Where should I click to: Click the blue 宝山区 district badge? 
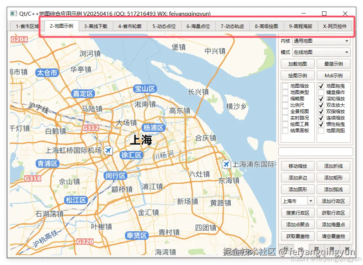coord(145,89)
